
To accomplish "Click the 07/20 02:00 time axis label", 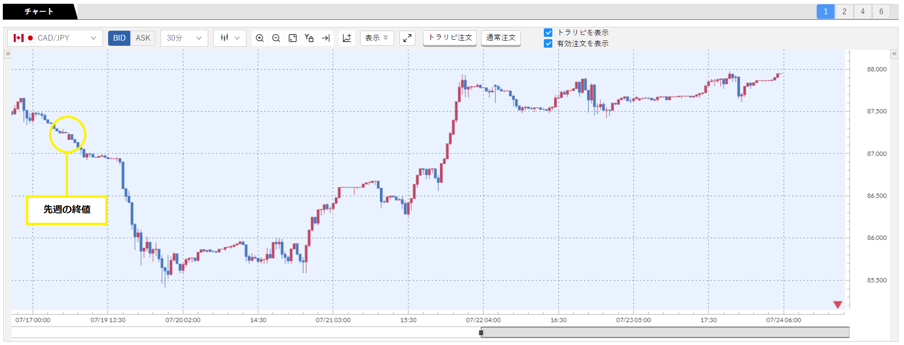I will [183, 320].
